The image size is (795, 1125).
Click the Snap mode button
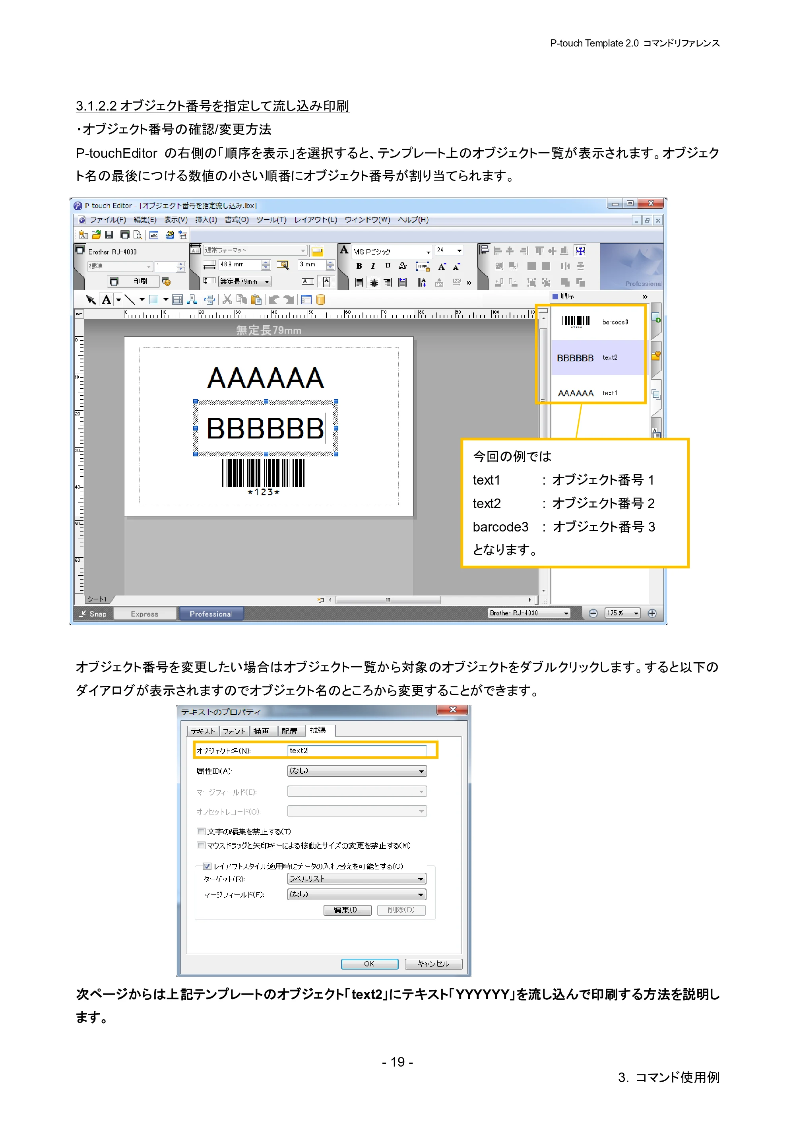(93, 614)
